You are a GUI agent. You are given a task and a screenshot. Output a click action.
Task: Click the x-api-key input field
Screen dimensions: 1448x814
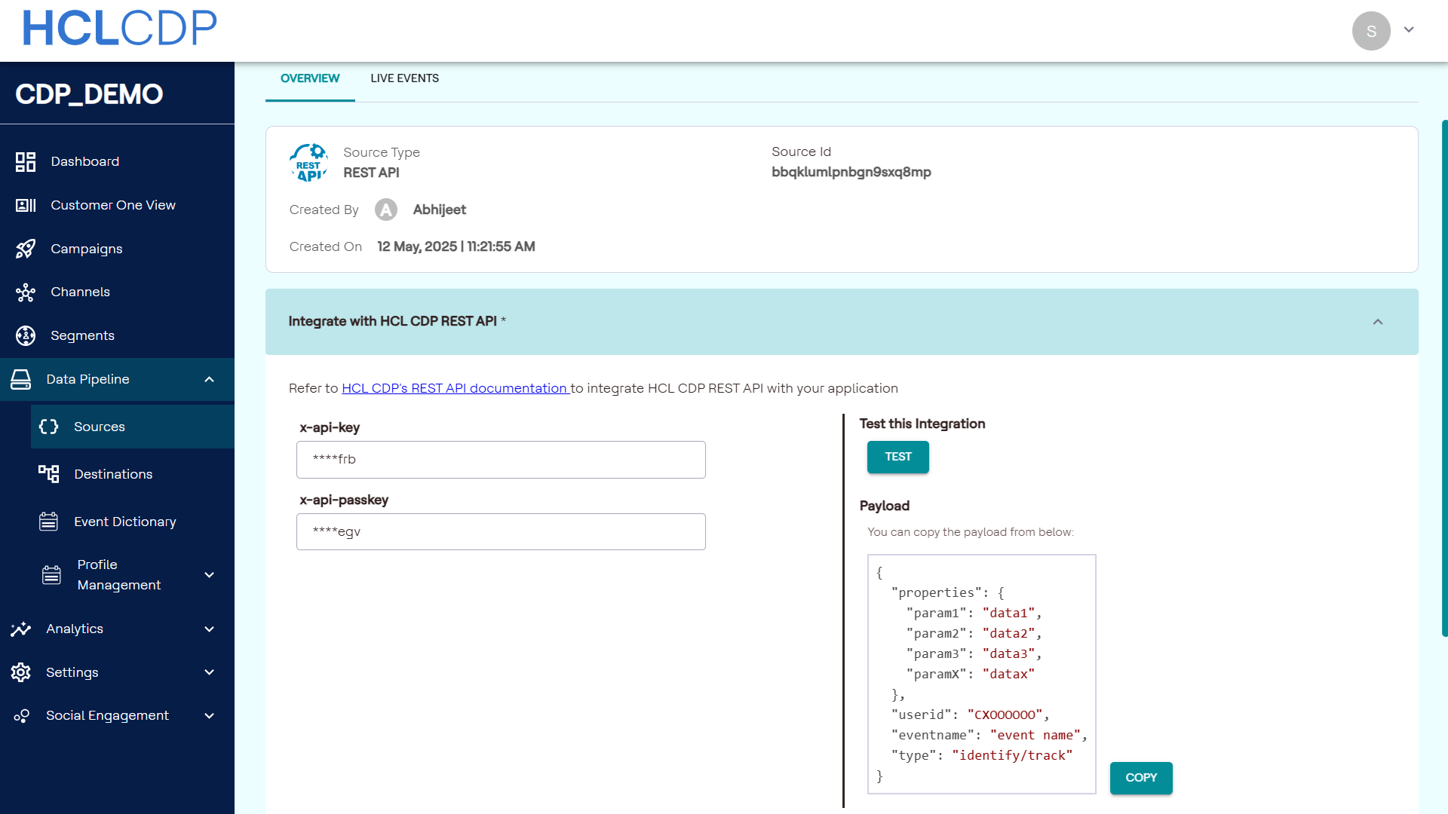click(x=501, y=460)
